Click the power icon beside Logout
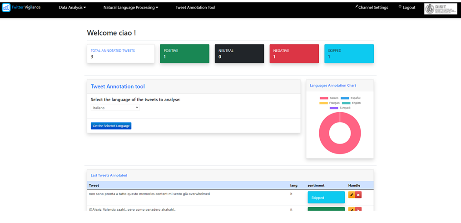The height and width of the screenshot is (223, 461). coord(400,7)
